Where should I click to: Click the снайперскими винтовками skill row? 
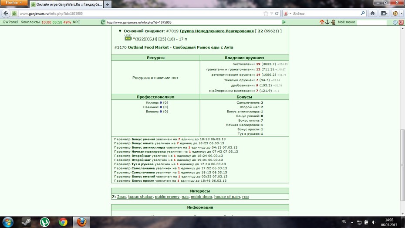point(243,91)
